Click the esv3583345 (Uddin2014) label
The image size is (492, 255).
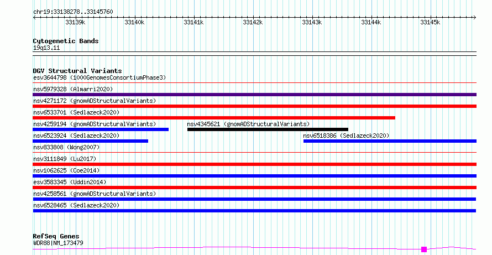pos(70,182)
